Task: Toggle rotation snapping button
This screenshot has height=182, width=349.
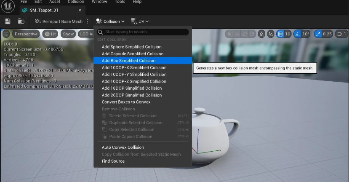Action: click(298, 34)
